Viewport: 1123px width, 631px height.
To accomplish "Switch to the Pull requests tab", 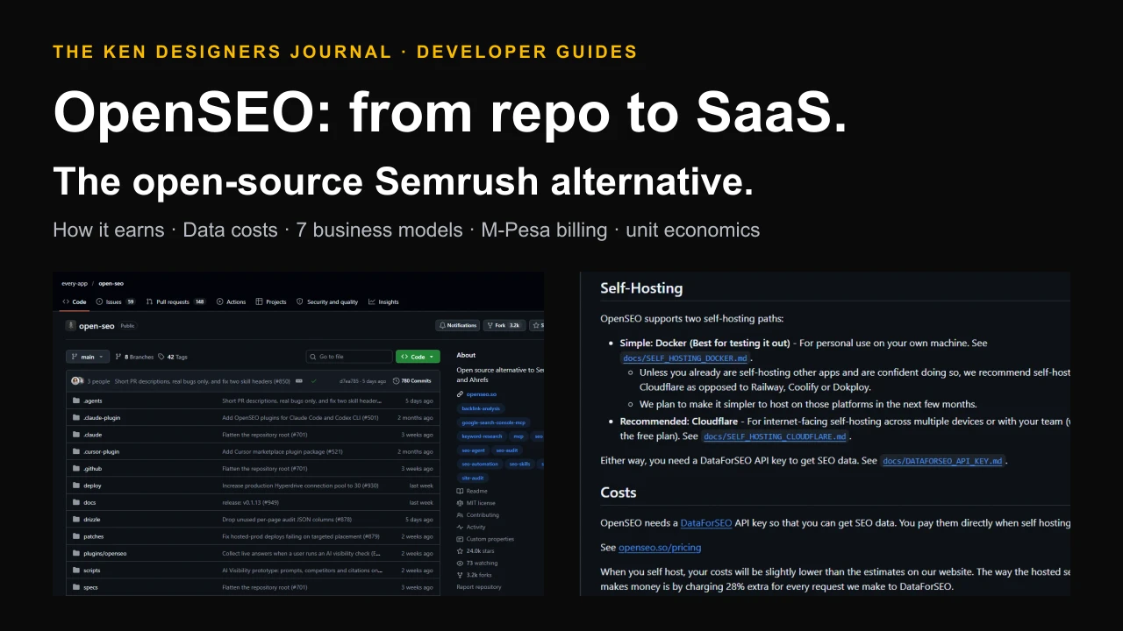I will pyautogui.click(x=175, y=301).
